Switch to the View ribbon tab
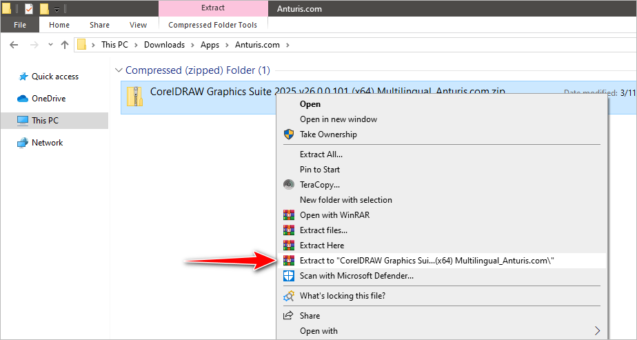 pyautogui.click(x=138, y=25)
